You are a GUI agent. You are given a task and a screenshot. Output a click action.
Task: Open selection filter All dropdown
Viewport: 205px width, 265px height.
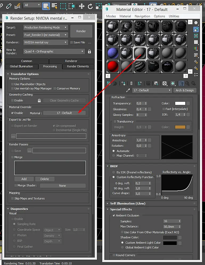(32, 5)
